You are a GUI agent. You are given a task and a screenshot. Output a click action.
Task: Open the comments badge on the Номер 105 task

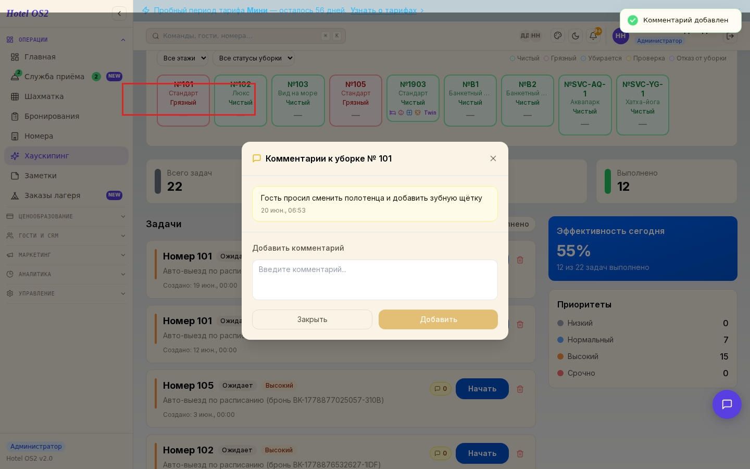click(441, 389)
